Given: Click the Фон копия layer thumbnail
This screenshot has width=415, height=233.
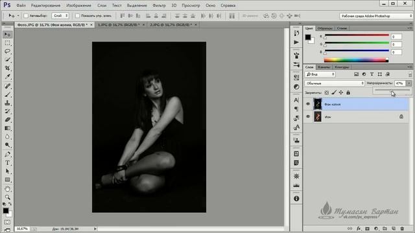Looking at the screenshot, I should click(x=318, y=104).
